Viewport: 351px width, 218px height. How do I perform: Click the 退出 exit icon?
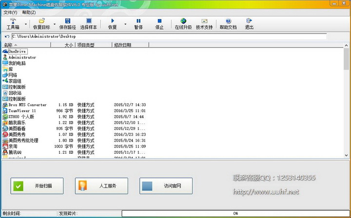click(x=249, y=21)
